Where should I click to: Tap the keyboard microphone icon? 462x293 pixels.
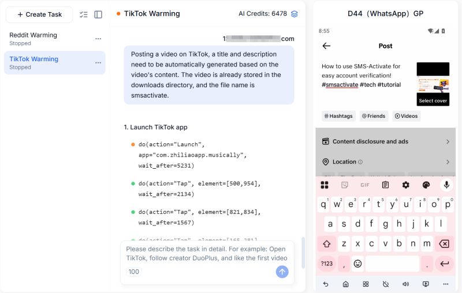(x=446, y=185)
